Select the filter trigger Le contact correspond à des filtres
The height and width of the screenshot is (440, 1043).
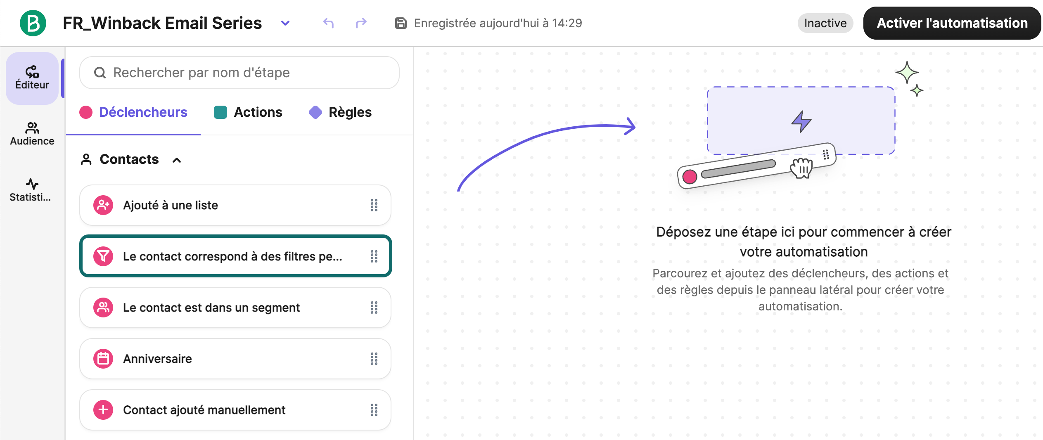pyautogui.click(x=235, y=256)
